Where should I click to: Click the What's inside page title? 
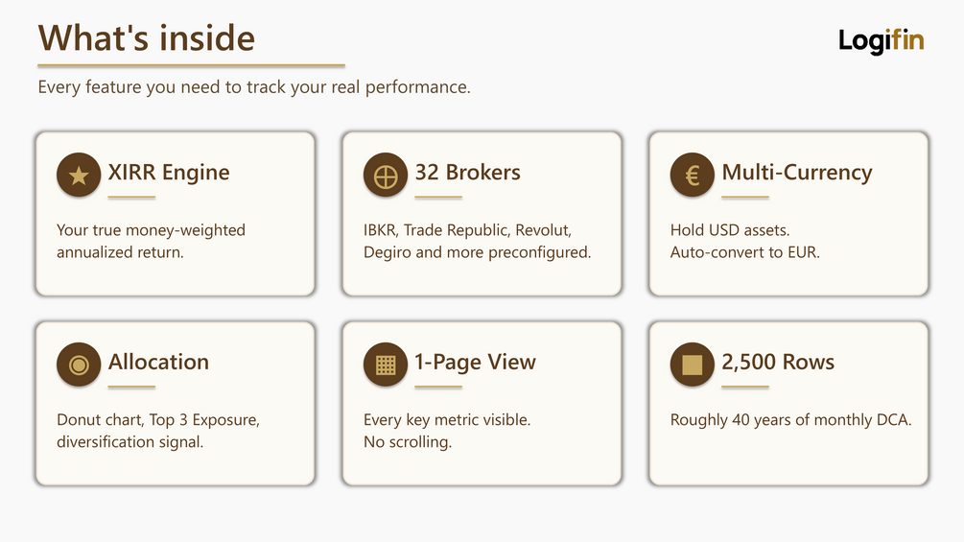pos(147,38)
